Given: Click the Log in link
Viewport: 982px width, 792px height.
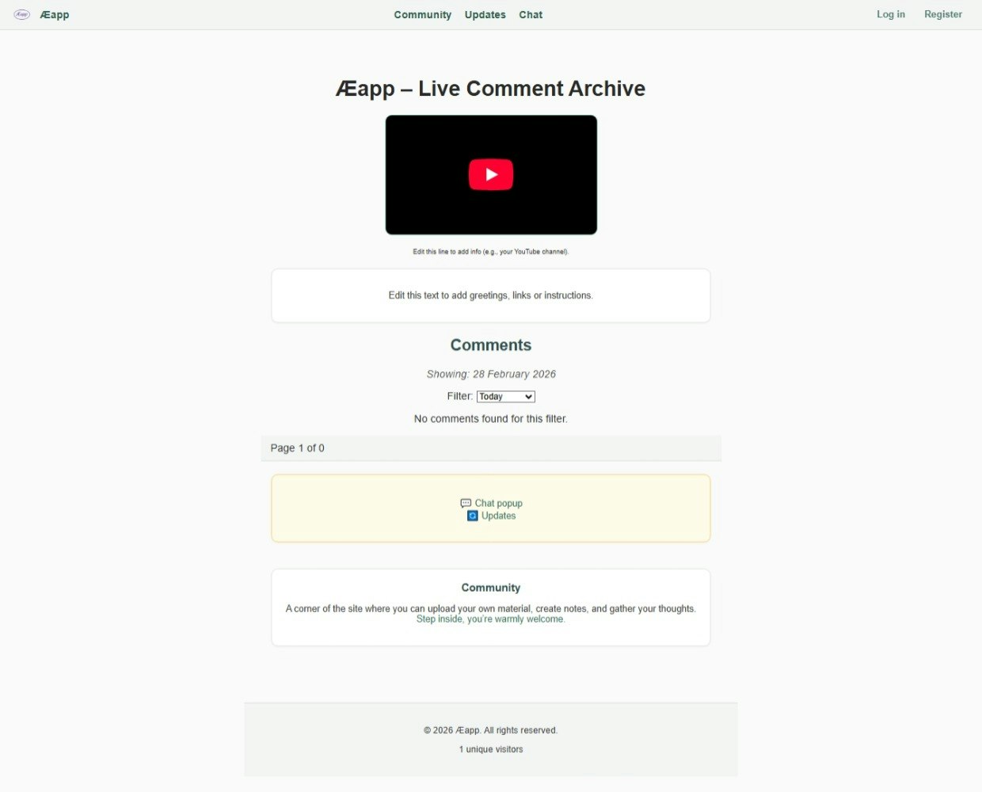Looking at the screenshot, I should tap(891, 14).
